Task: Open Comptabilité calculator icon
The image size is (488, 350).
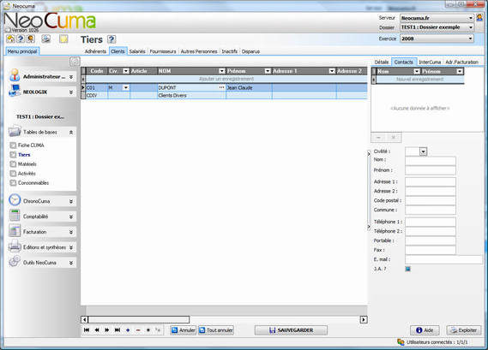Action: tap(15, 216)
